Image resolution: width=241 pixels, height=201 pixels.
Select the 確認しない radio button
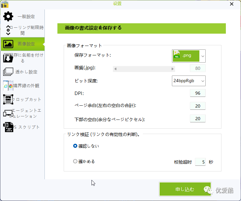pos(75,146)
